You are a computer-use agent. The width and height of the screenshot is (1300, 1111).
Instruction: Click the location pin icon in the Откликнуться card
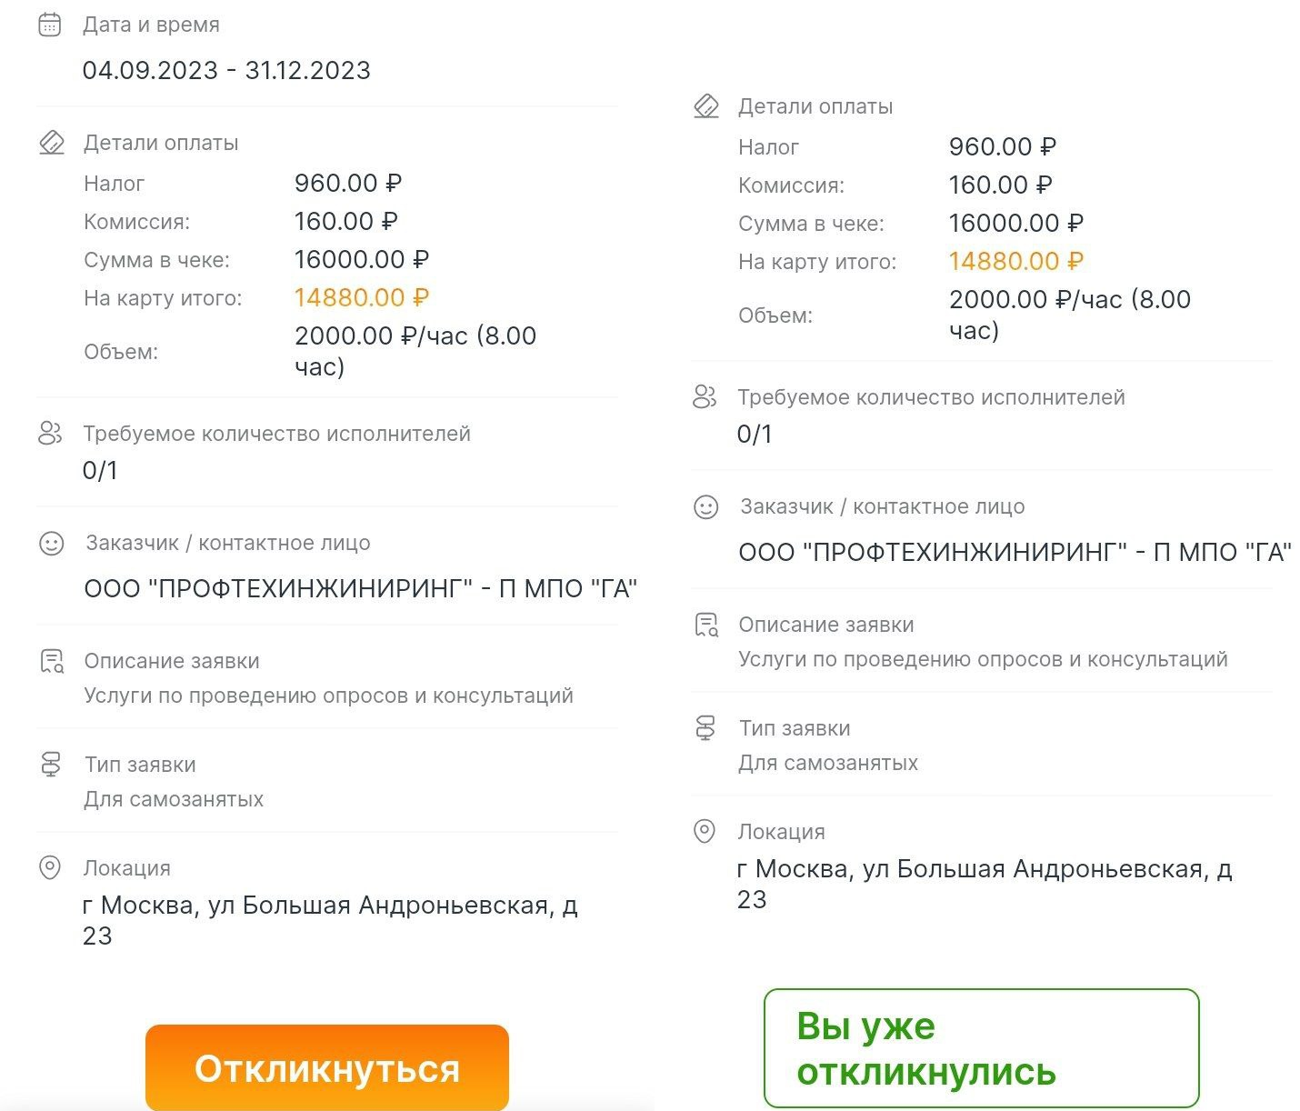click(50, 867)
